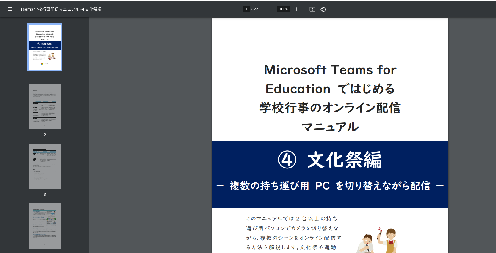Click the banner subtitle about switching PCs
Image resolution: width=496 pixels, height=253 pixels.
(x=330, y=186)
